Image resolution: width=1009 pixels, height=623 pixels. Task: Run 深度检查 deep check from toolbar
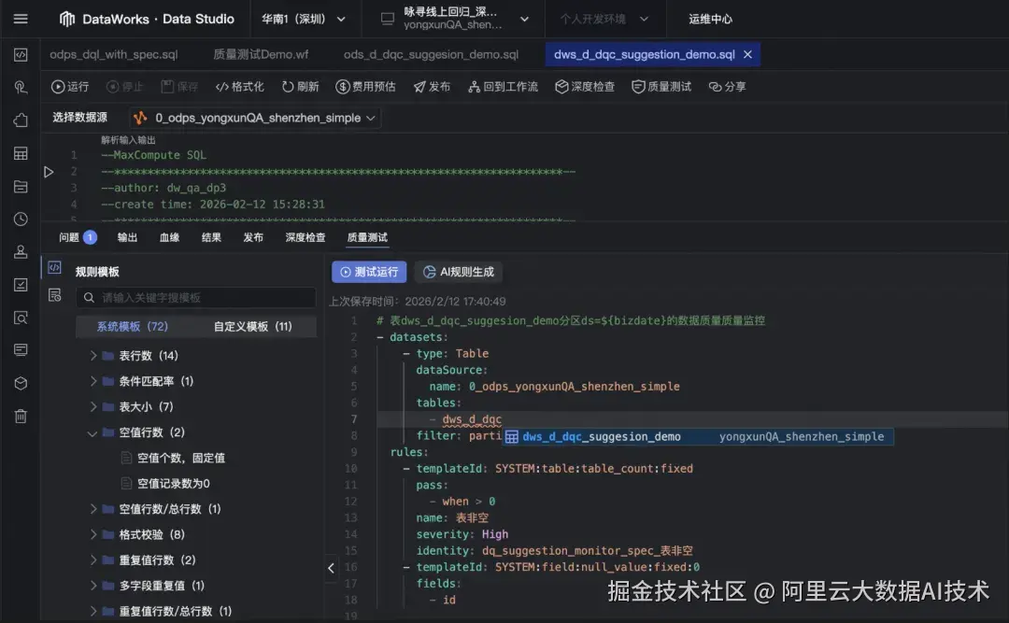pos(585,86)
